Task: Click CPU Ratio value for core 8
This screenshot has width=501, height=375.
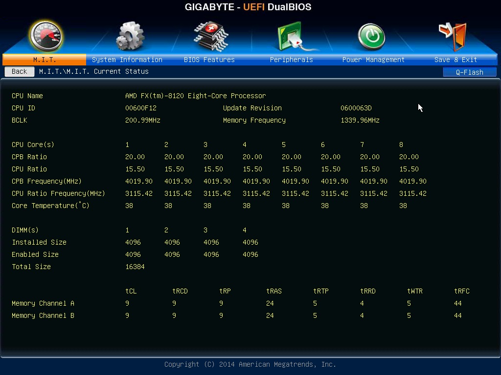Action: [409, 169]
